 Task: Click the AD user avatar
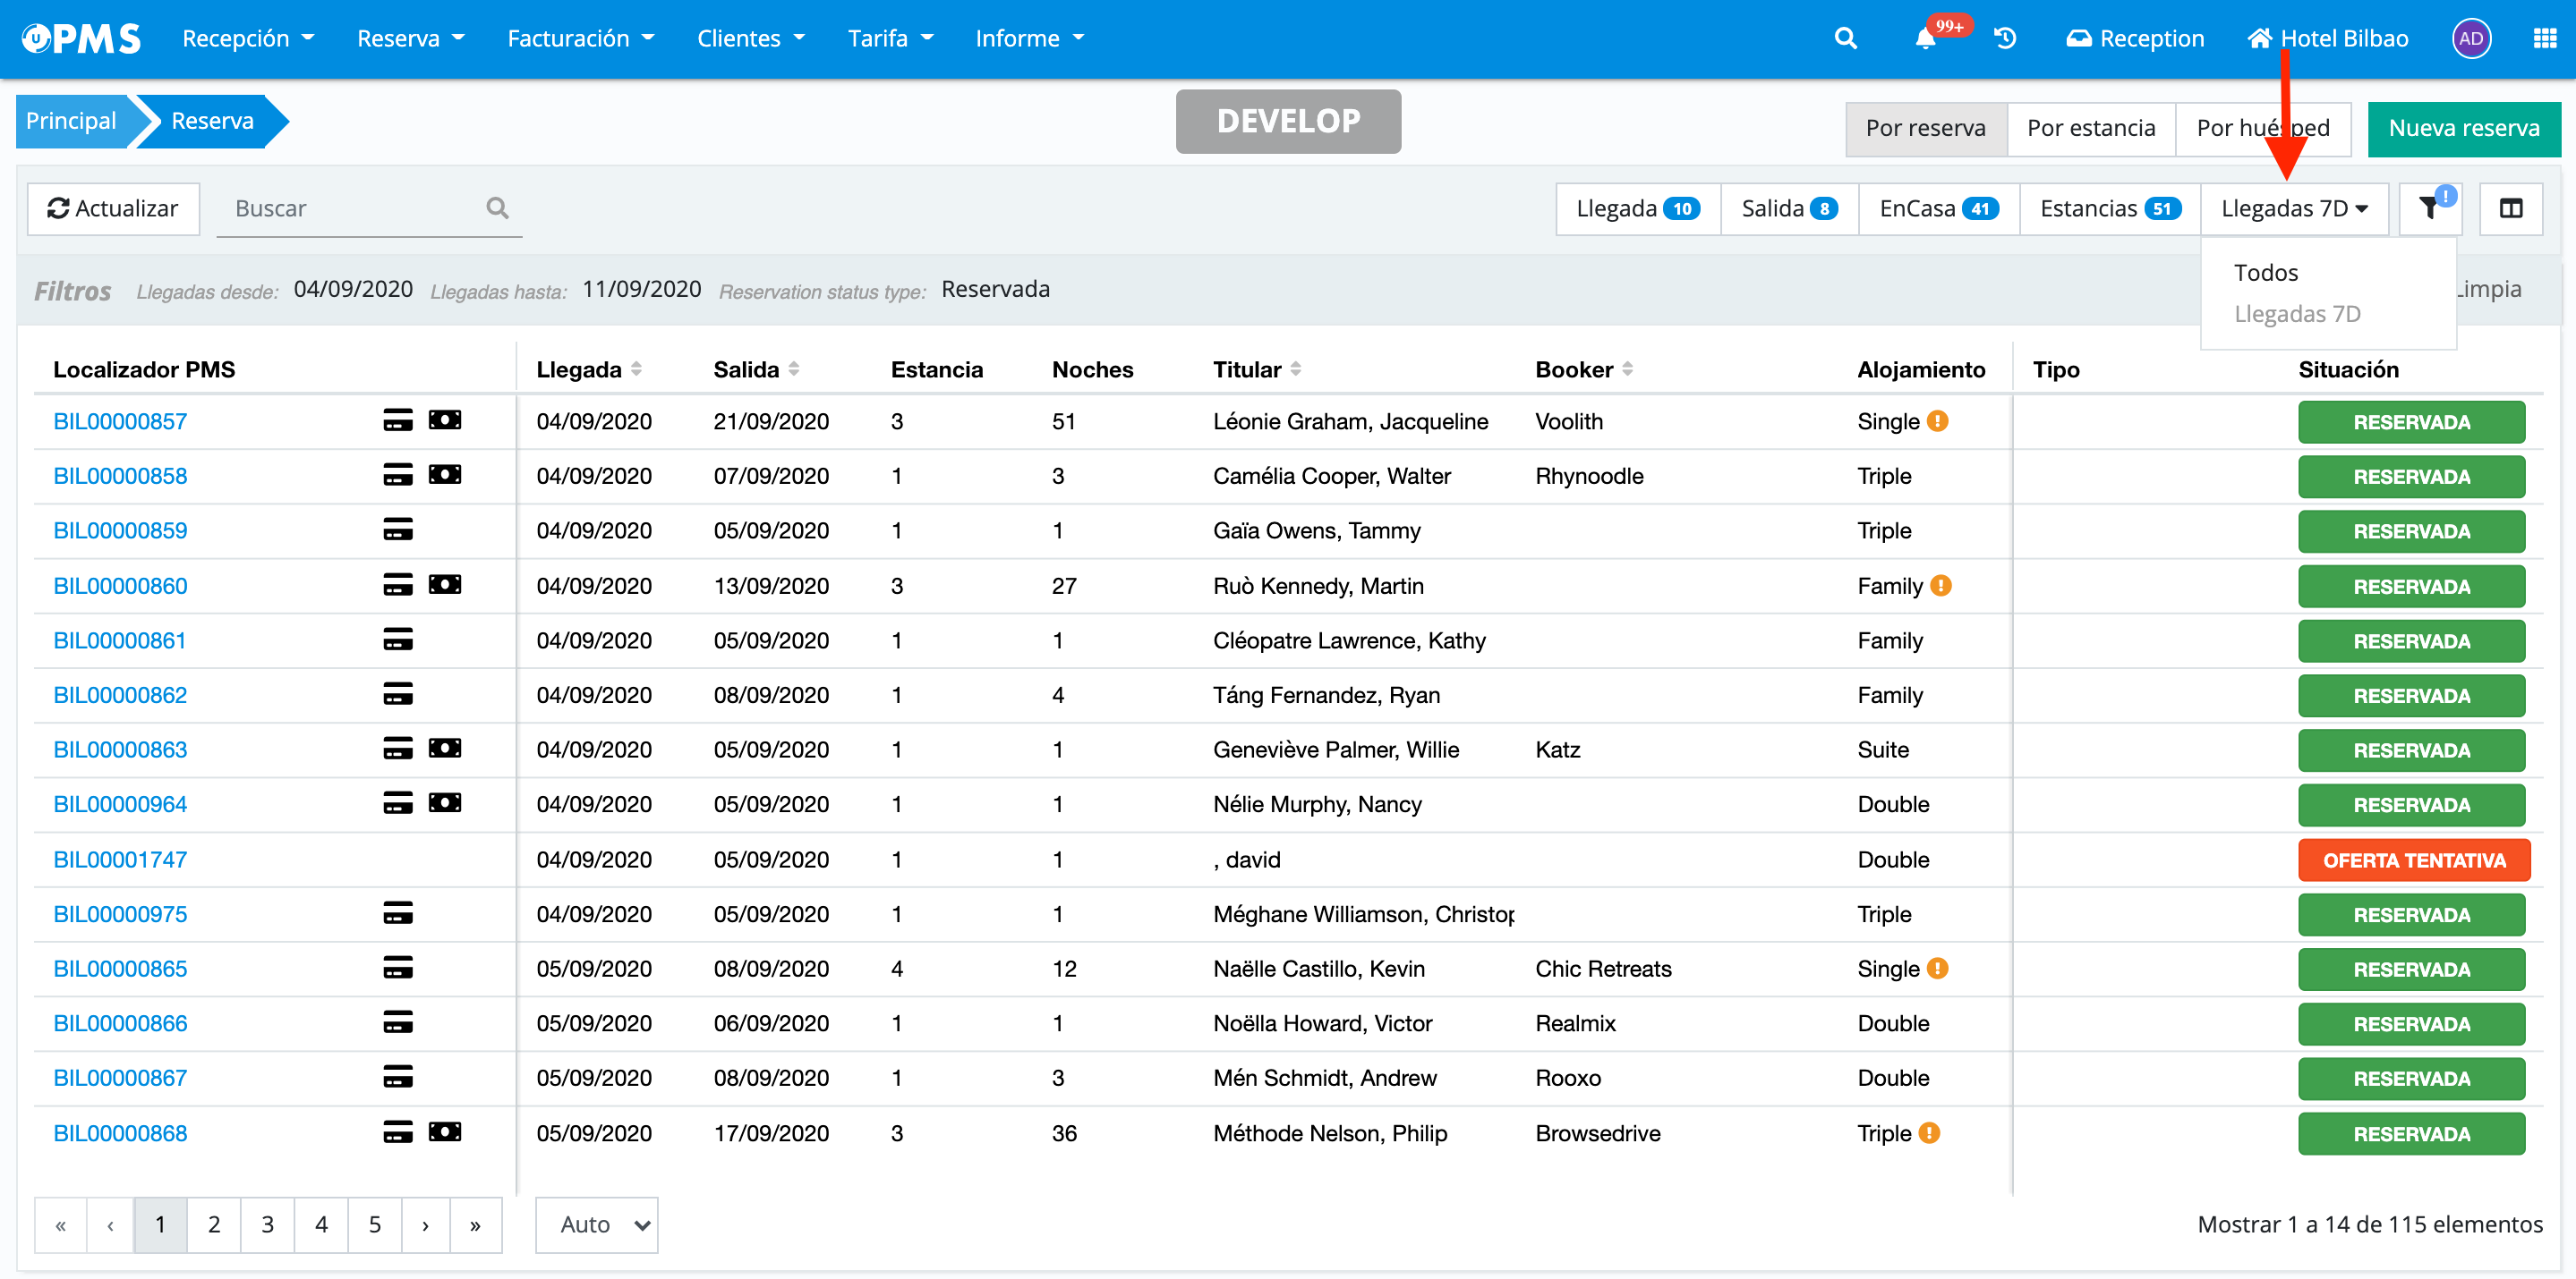[x=2470, y=39]
